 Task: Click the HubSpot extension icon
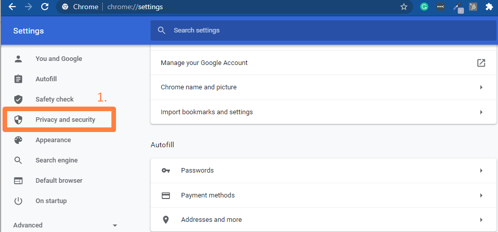(x=473, y=7)
